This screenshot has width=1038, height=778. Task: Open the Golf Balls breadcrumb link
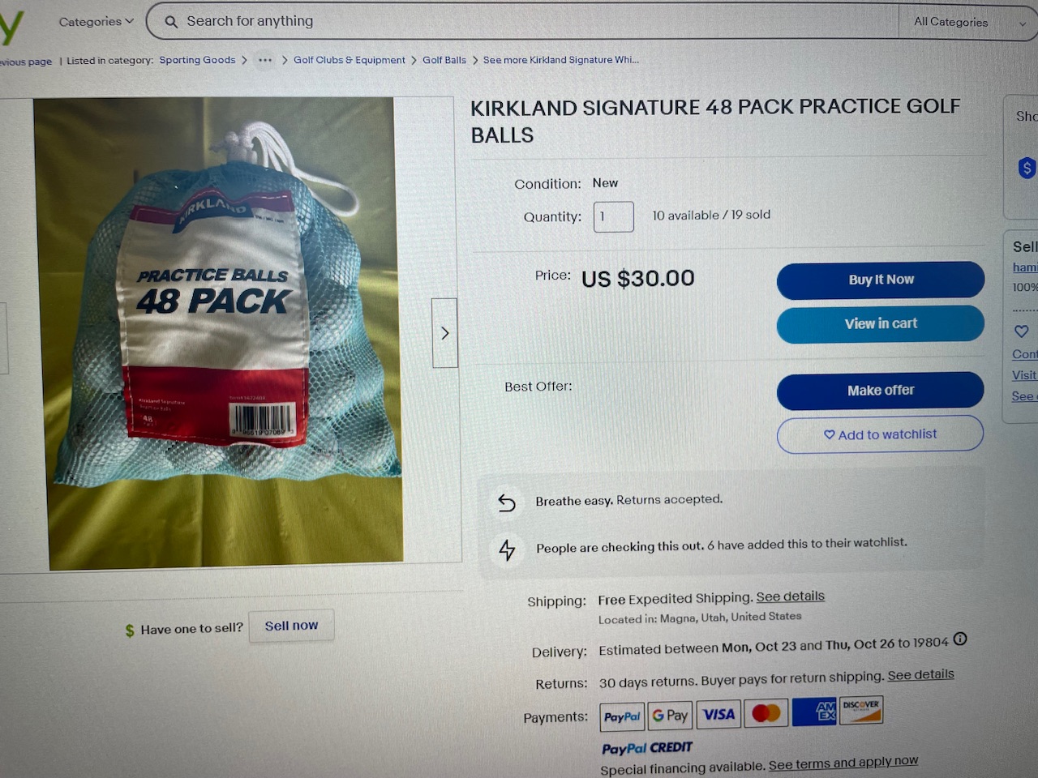tap(444, 60)
